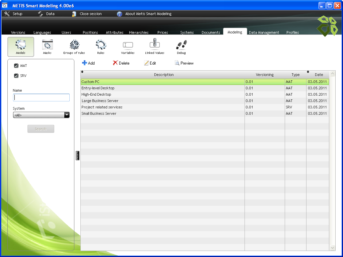The image size is (343, 257).
Task: Open the Masks module icon
Action: click(47, 45)
